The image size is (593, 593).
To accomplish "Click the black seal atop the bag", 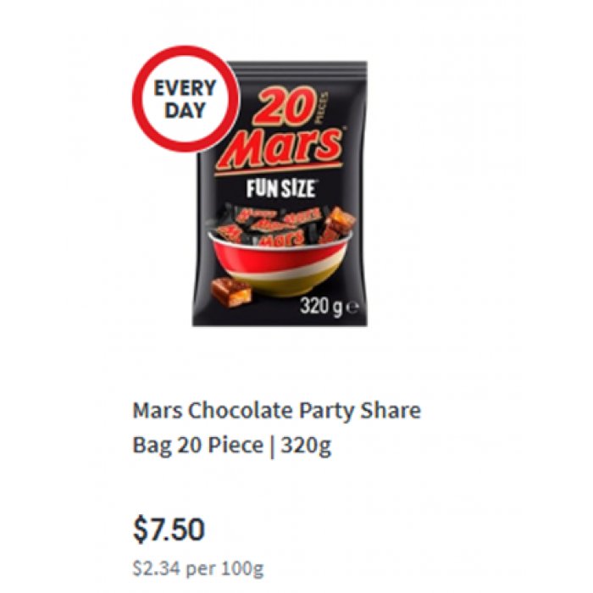I will (299, 69).
